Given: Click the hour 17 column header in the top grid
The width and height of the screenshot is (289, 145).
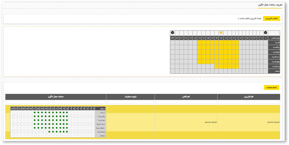Looking at the screenshot, I should (x=199, y=38).
